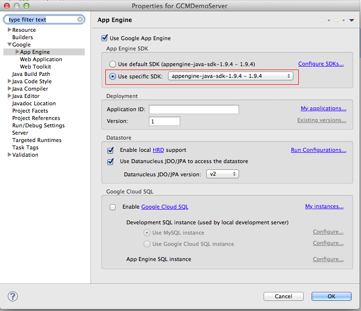Focus the Application ID input field
Screen dimensions: 361x311
click(x=194, y=109)
